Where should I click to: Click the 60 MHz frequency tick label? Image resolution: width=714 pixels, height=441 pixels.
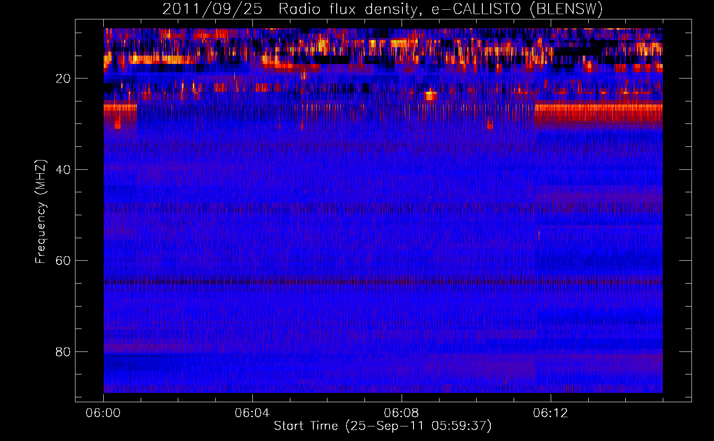[63, 261]
